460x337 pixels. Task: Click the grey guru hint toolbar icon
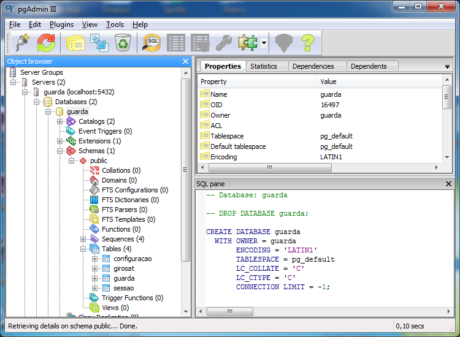284,43
